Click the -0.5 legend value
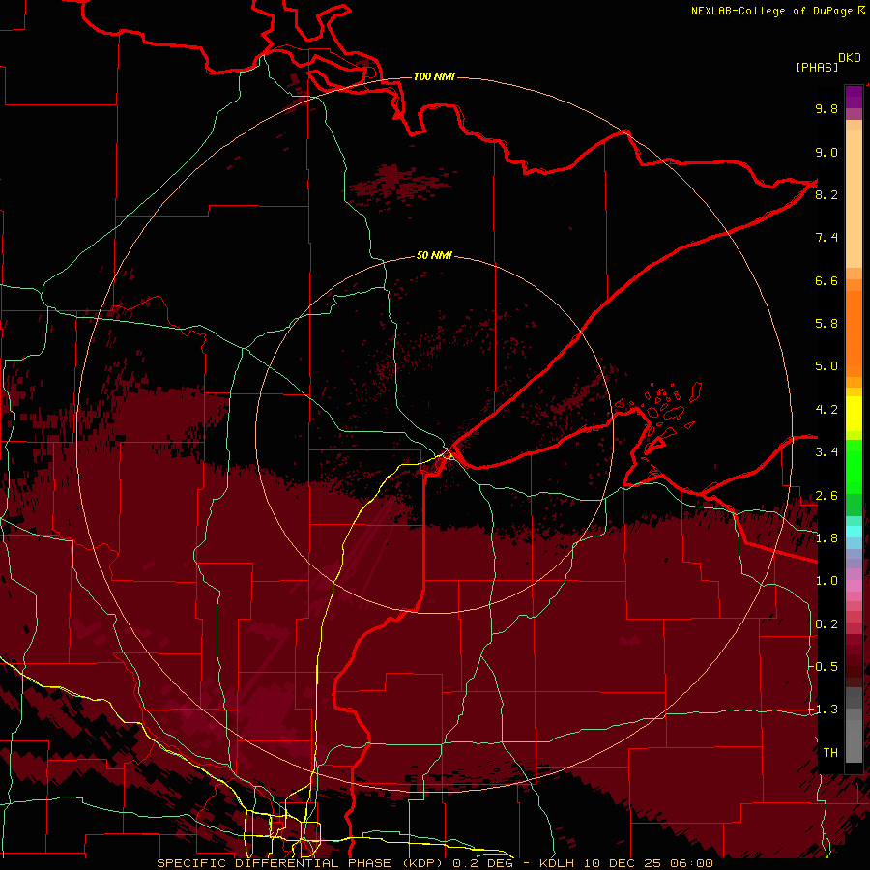The height and width of the screenshot is (870, 870). (x=823, y=667)
